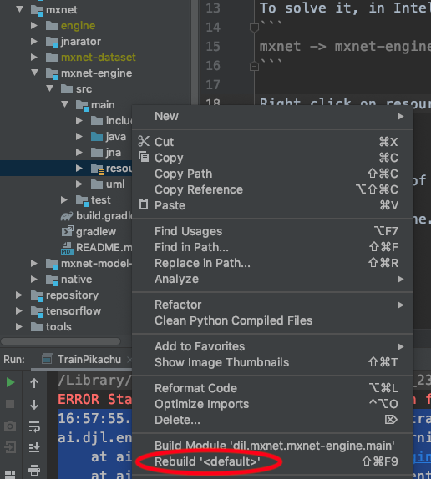The height and width of the screenshot is (479, 431).
Task: Click the camera dump threads icon
Action: point(10,426)
